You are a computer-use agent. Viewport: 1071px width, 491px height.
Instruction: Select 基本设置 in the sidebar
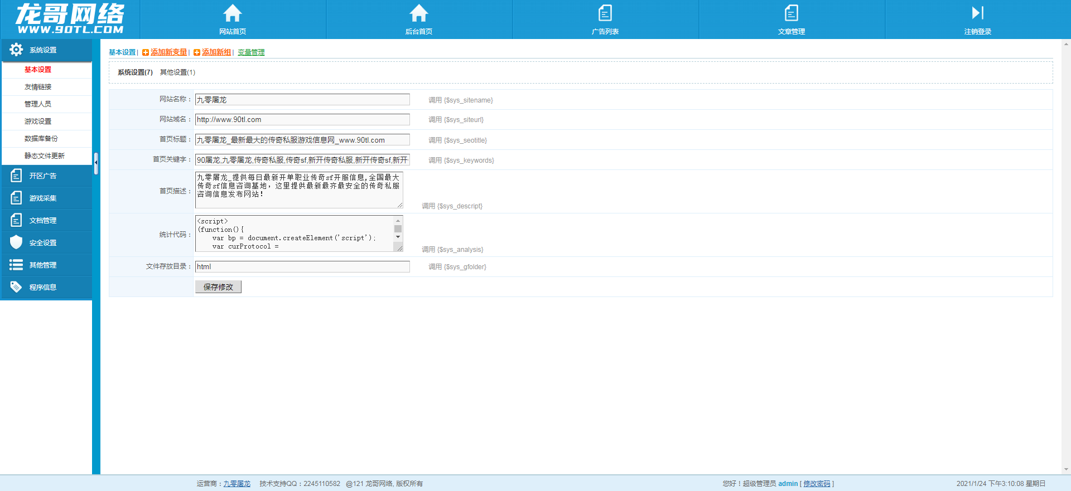[38, 70]
